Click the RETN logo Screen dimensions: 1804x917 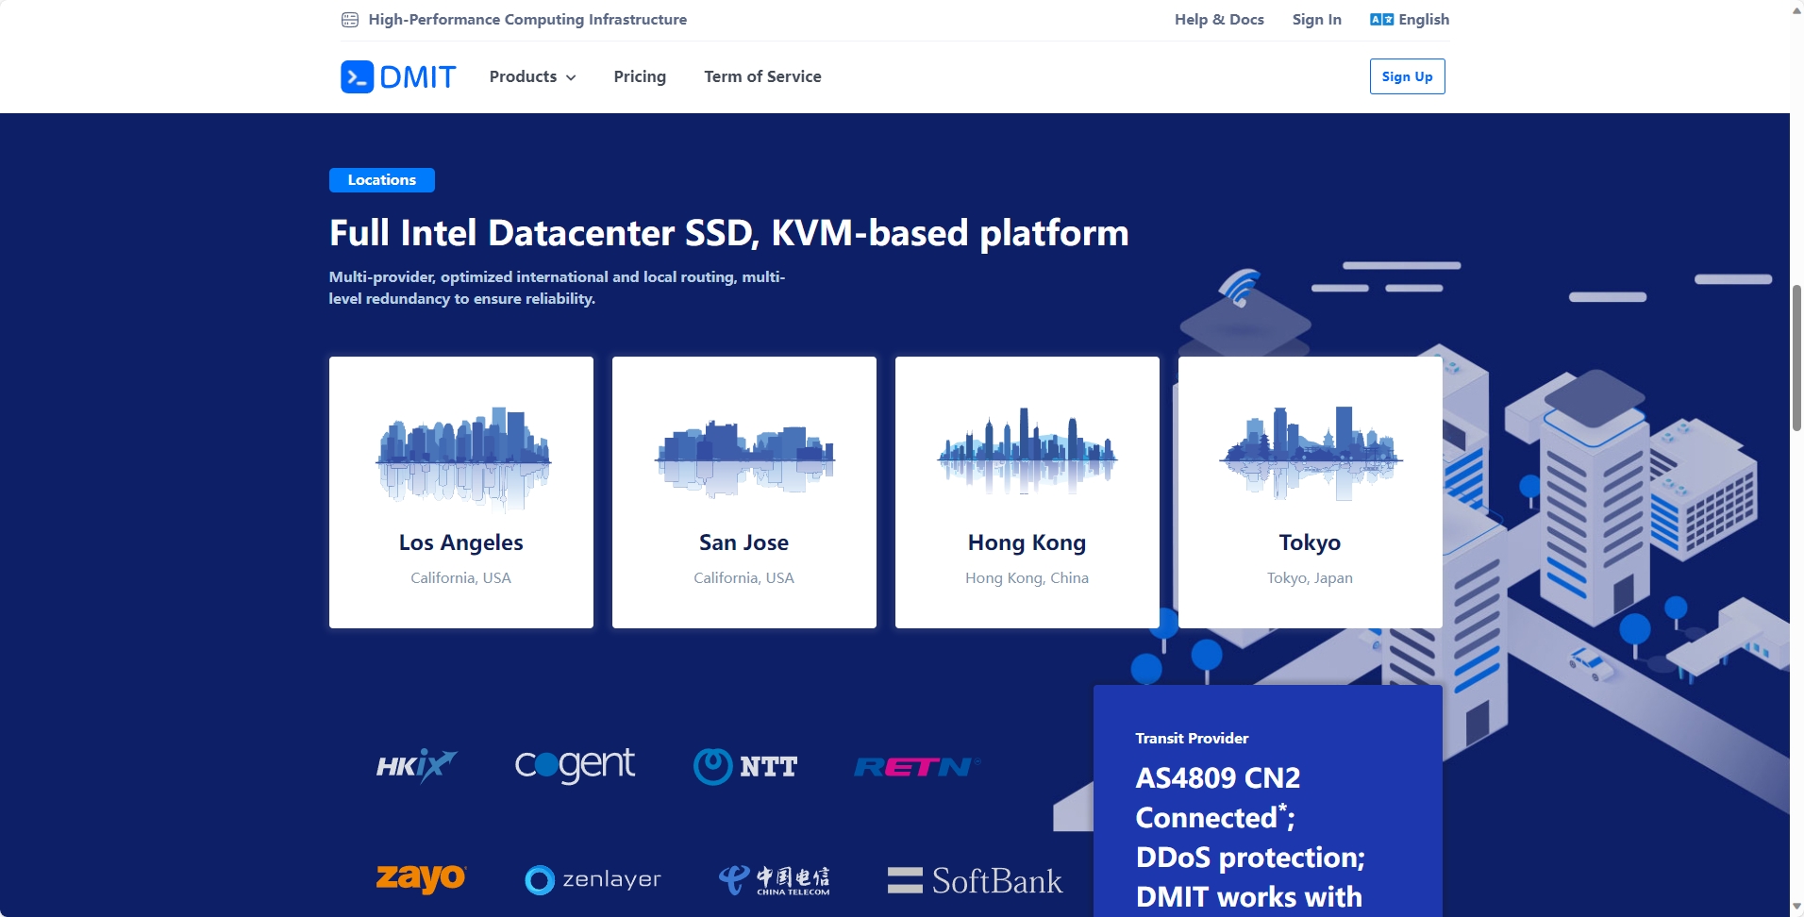pos(917,767)
